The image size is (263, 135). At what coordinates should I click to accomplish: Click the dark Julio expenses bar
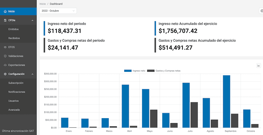194,115
